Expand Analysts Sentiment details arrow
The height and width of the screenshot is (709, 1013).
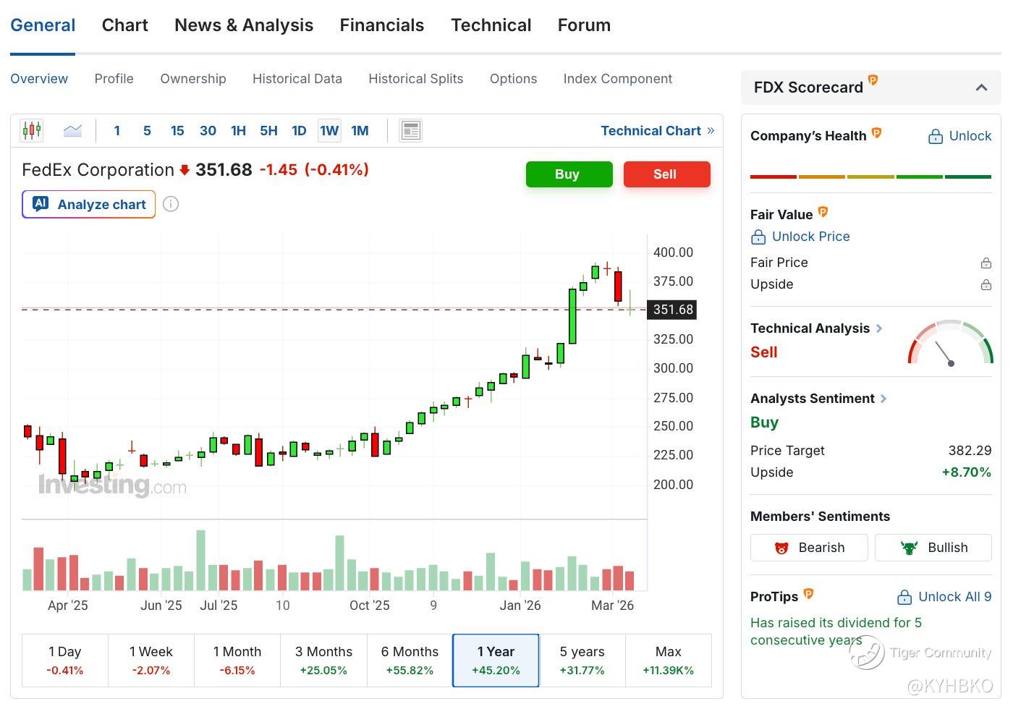(x=883, y=399)
